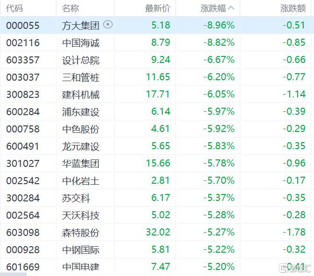Select stock code 002116
Image resolution: width=314 pixels, height=276 pixels.
23,42
